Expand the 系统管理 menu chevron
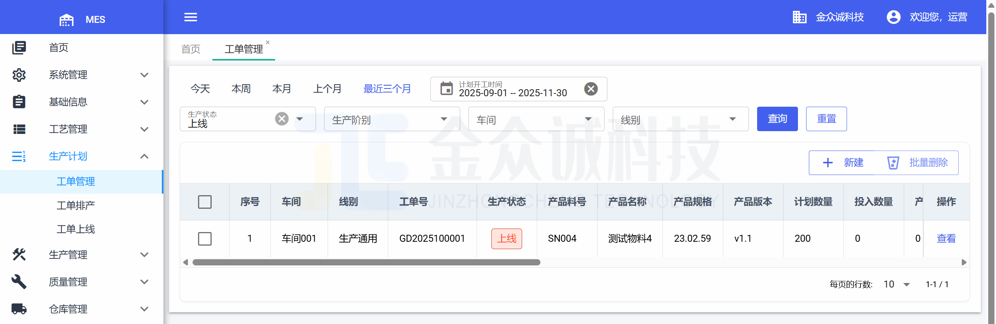Screen dimensions: 996x324 [144, 75]
